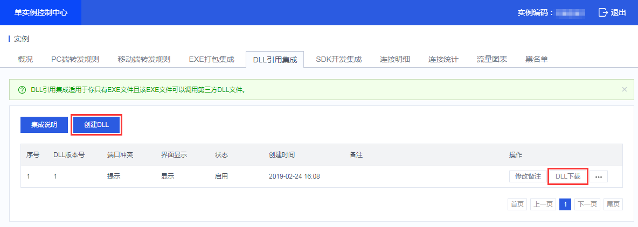
Task: Dismiss the green info banner with X
Action: click(625, 89)
